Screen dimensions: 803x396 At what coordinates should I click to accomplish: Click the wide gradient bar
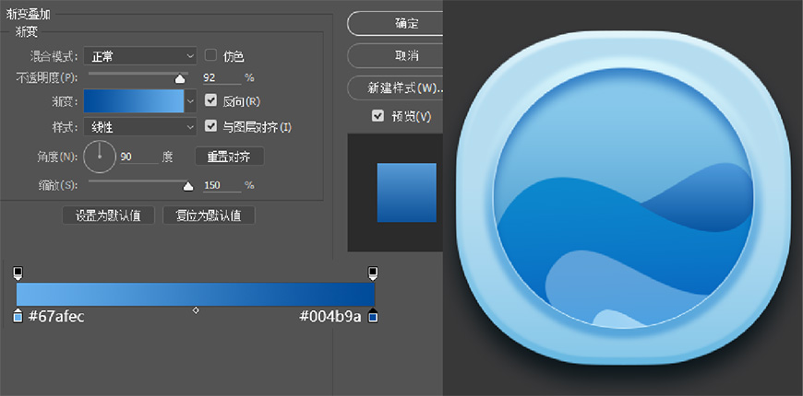(x=196, y=295)
